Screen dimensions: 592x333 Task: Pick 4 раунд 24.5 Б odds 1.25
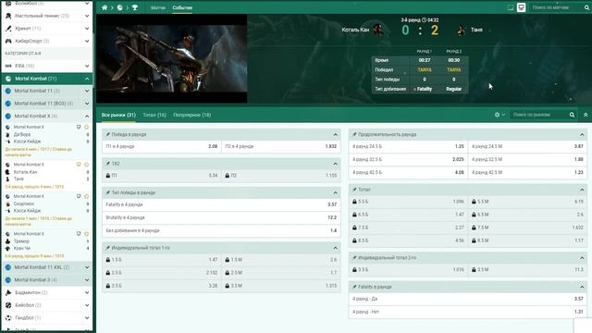(408, 146)
